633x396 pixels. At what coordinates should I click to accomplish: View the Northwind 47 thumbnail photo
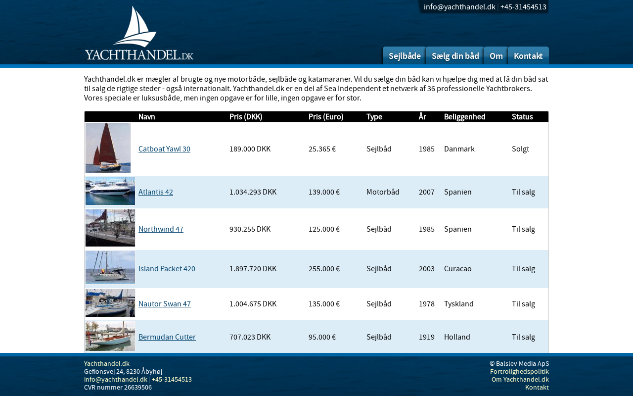(x=110, y=228)
